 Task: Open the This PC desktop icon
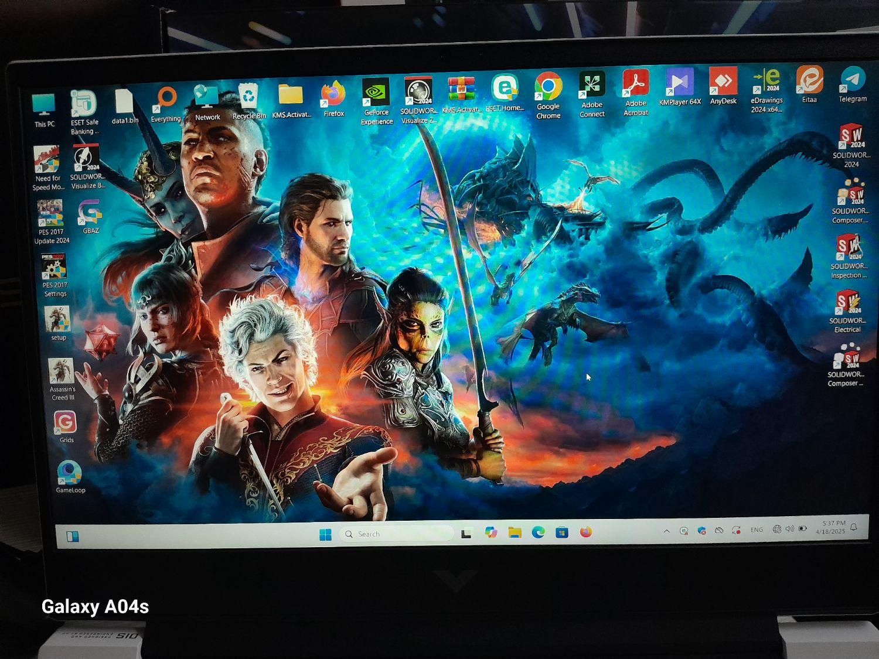click(44, 110)
